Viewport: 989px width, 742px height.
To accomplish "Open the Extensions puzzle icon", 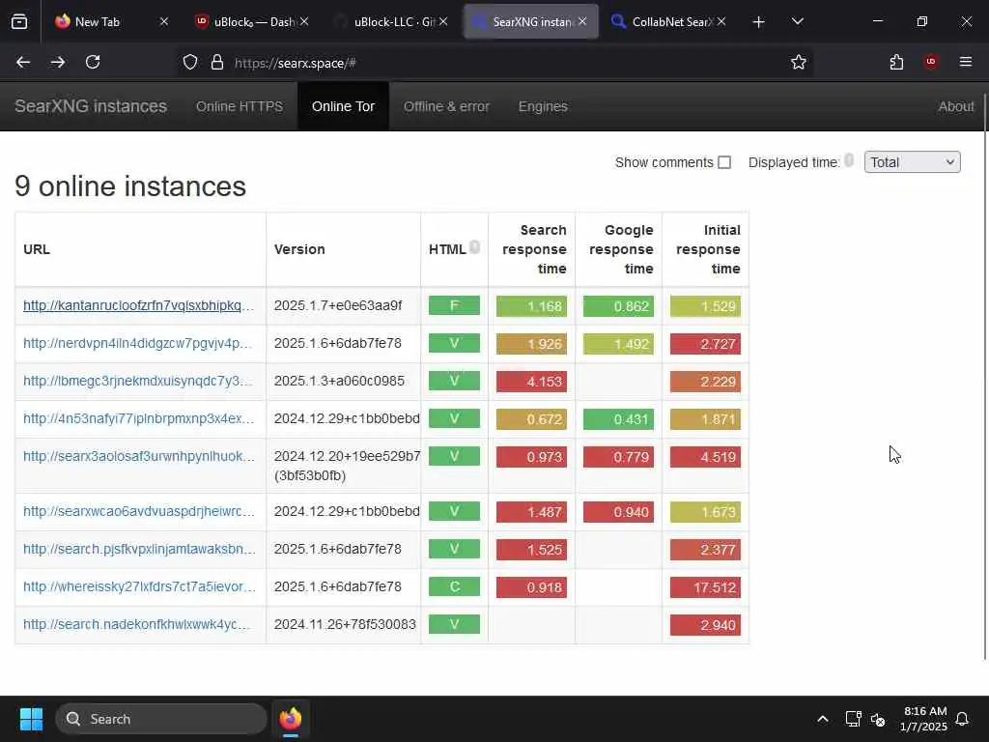I will [x=896, y=62].
